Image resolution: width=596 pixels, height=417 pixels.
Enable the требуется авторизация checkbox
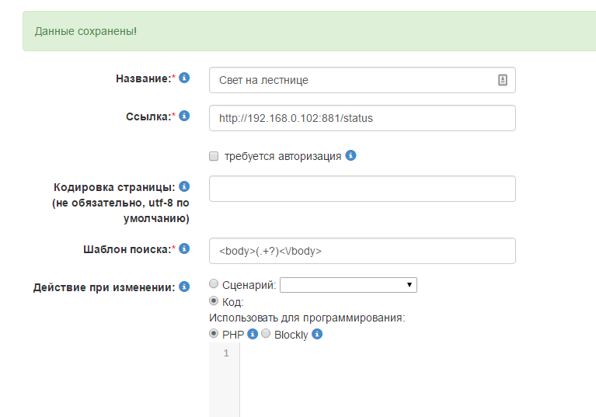click(x=214, y=156)
